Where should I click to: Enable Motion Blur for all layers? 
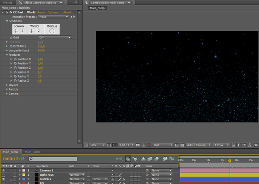[156, 159]
